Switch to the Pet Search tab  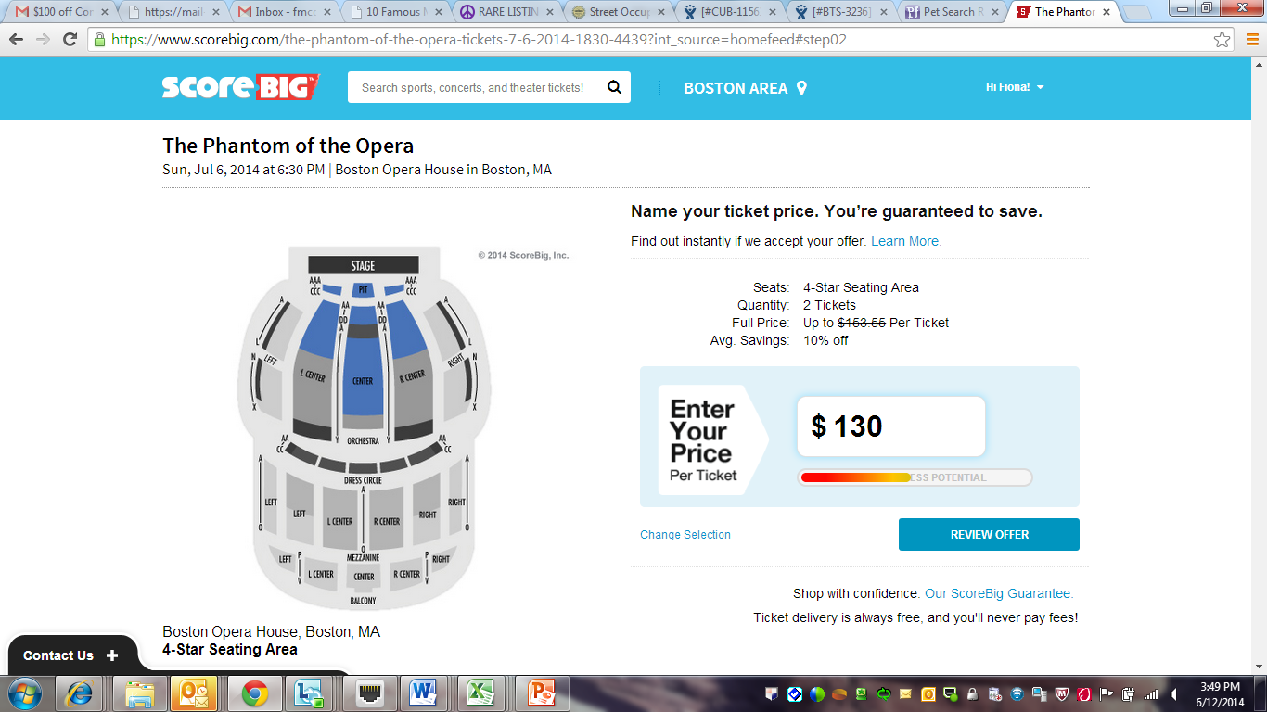coord(951,12)
